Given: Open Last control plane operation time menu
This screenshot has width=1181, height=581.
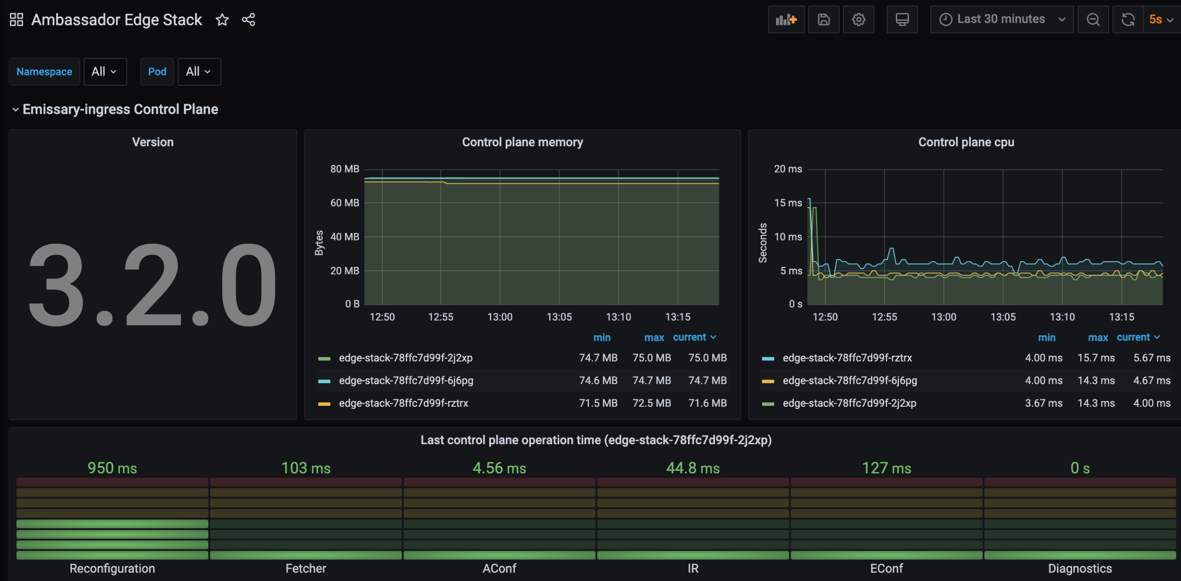Looking at the screenshot, I should 596,440.
